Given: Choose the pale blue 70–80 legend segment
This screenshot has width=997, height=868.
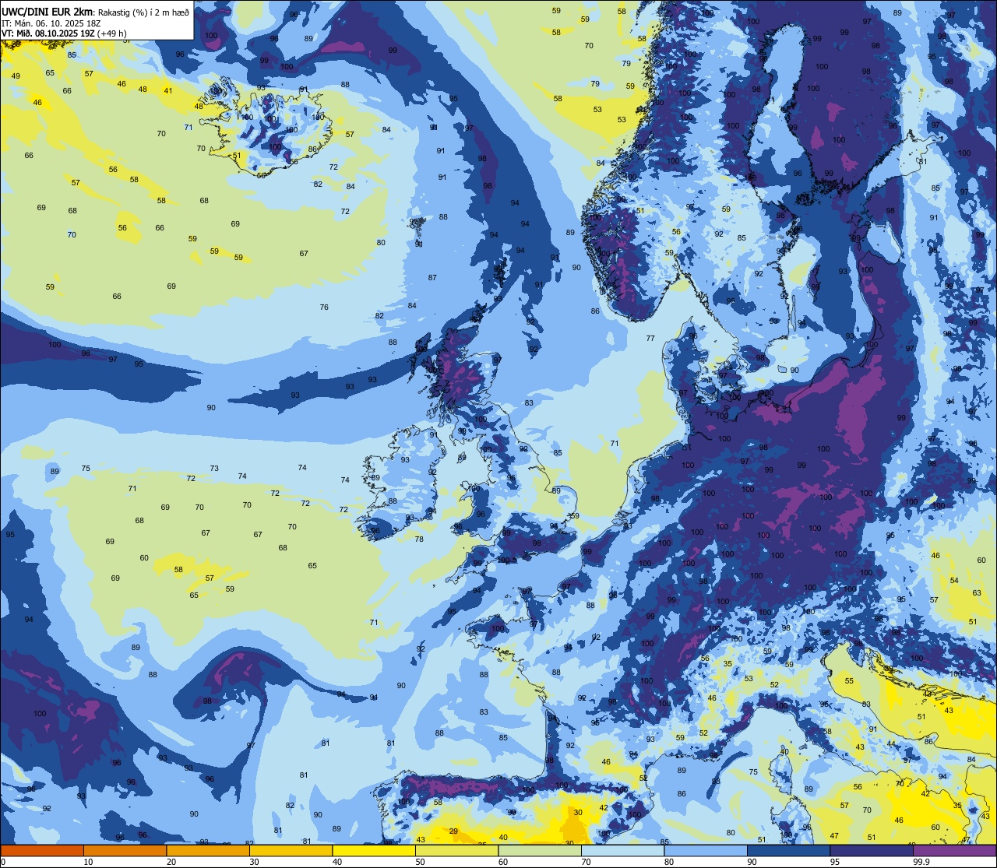Looking at the screenshot, I should click(622, 850).
